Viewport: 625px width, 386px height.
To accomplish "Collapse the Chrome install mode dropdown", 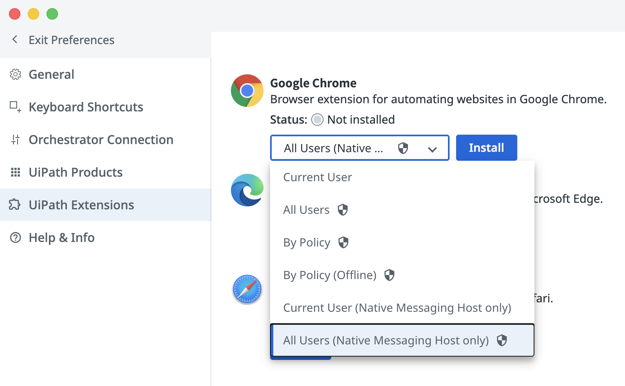I will [360, 148].
